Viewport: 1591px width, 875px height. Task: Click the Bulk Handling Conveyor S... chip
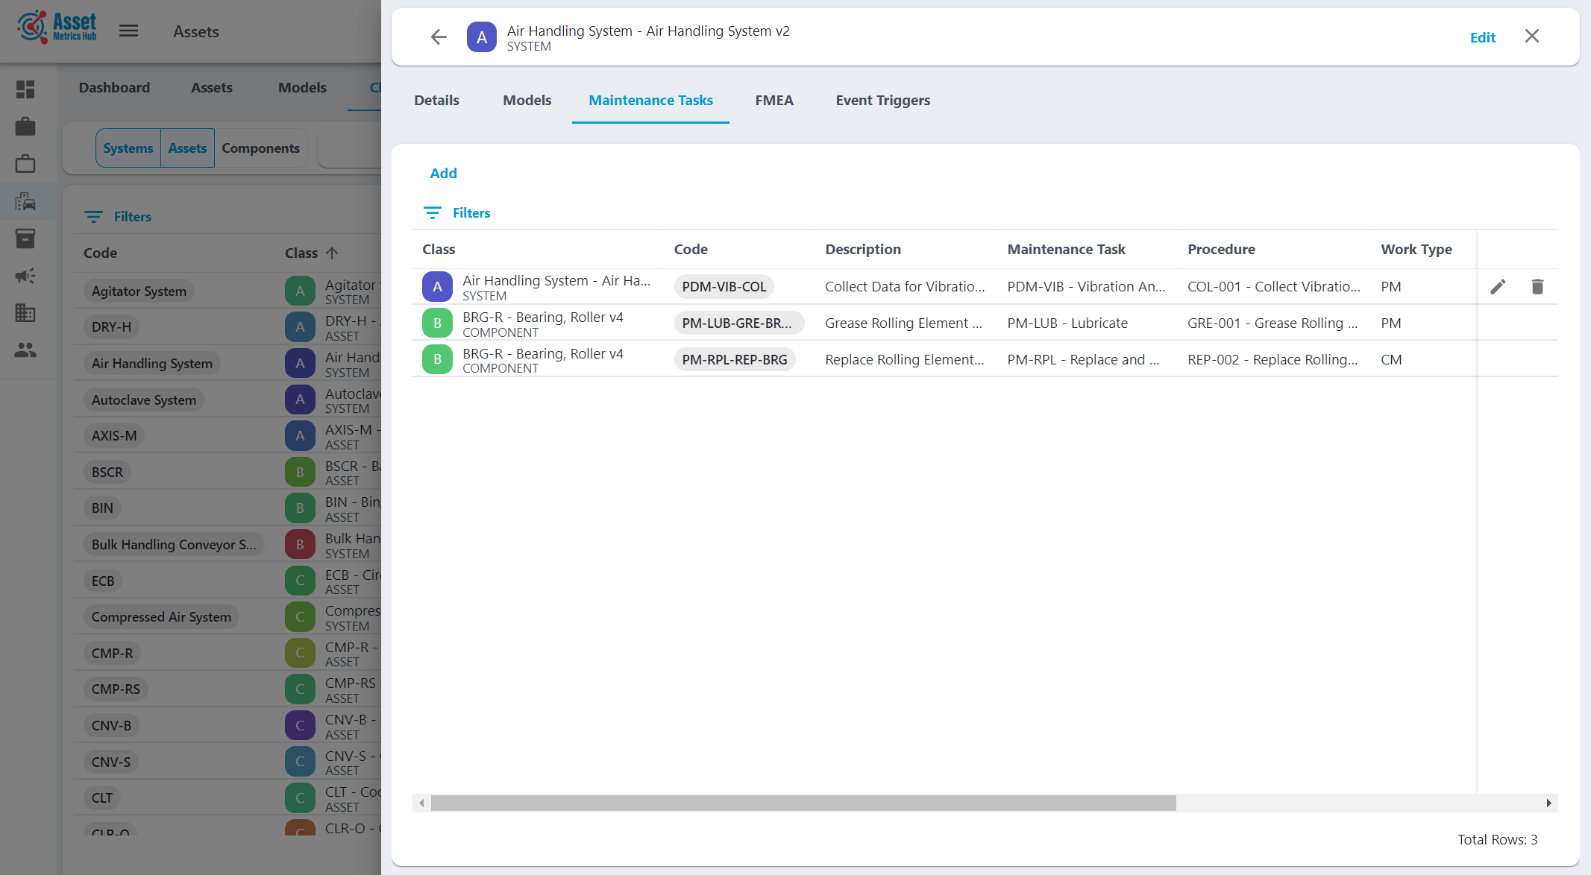tap(173, 544)
